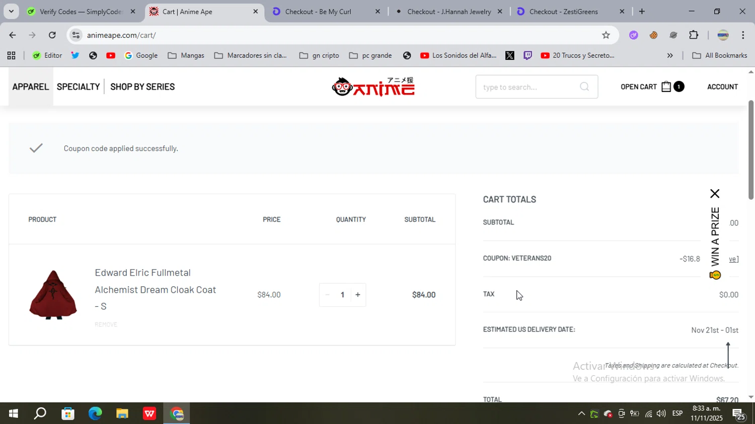Open the Anime Ape logo home link
755x424 pixels.
coord(373,87)
